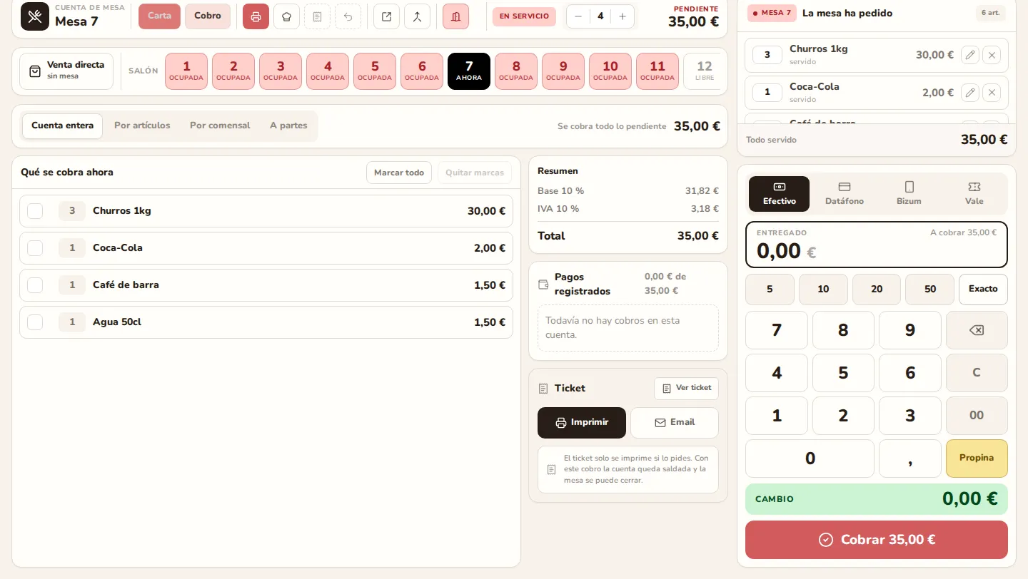Open the A partes tab
The height and width of the screenshot is (579, 1028).
tap(288, 125)
